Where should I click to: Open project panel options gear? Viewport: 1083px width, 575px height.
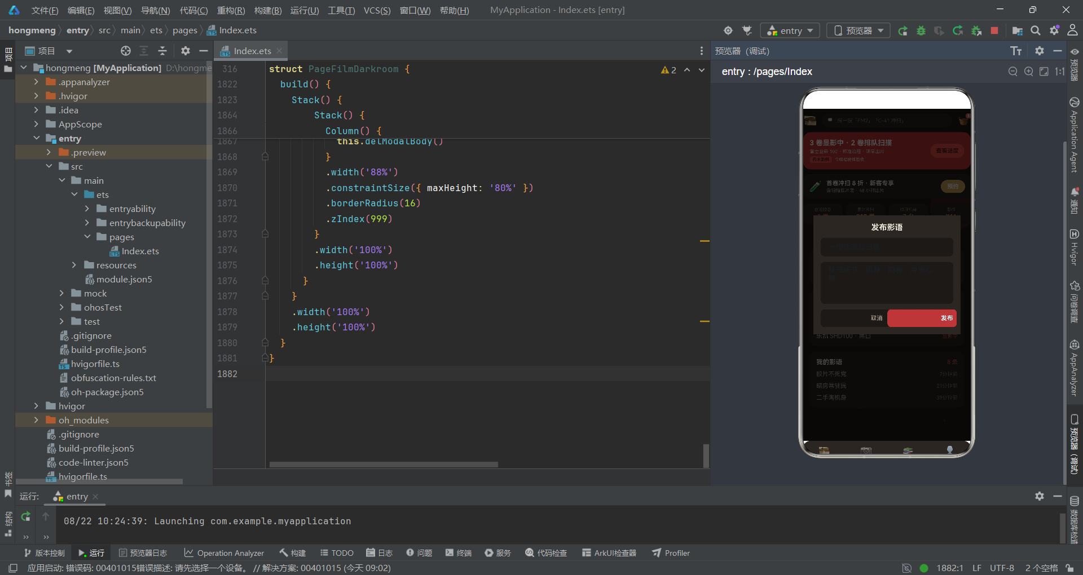[x=186, y=51]
